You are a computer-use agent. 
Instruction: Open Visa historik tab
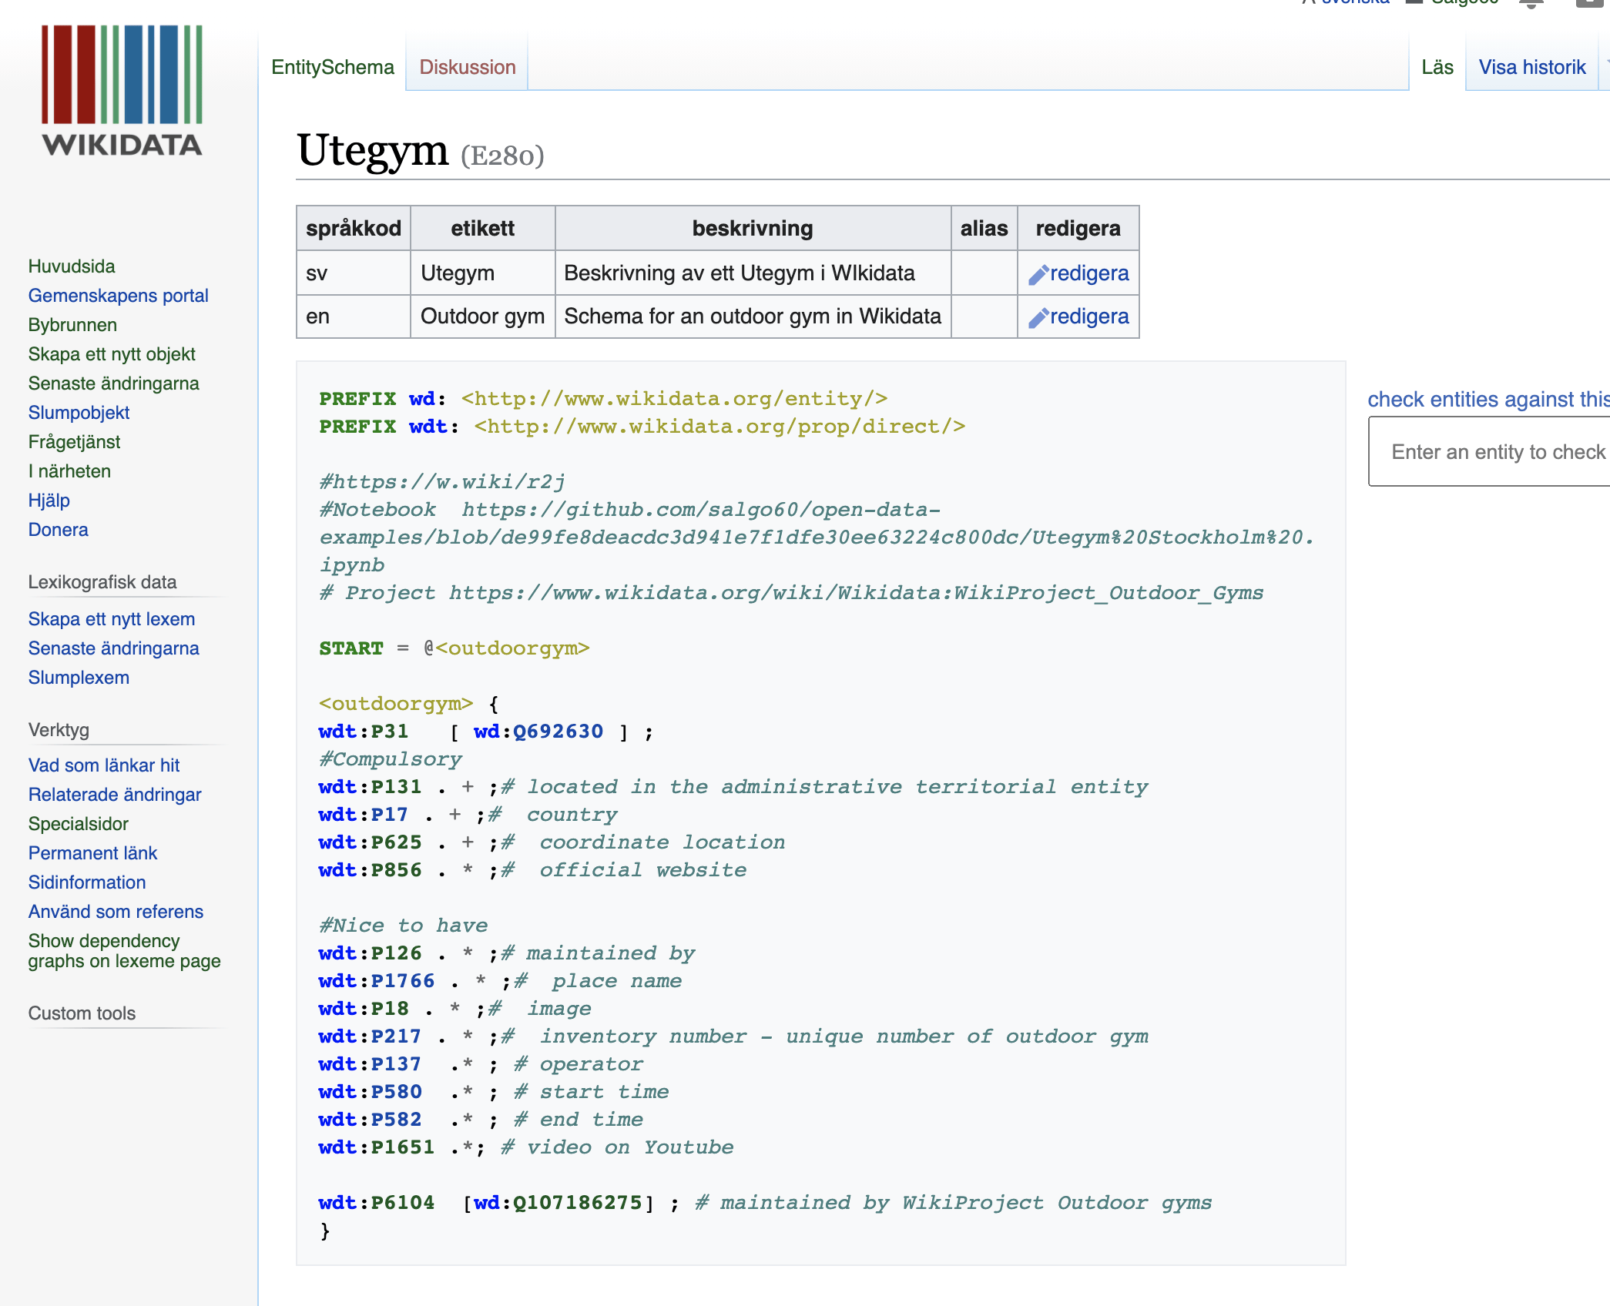pos(1531,68)
